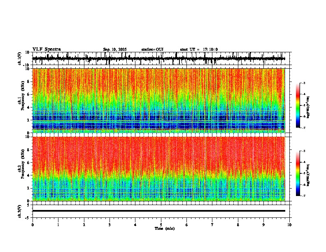Click the "3" tick on the time axis
The height and width of the screenshot is (252, 326).
109,225
